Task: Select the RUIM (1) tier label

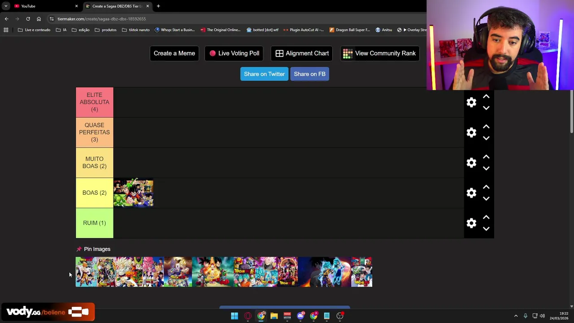Action: click(94, 223)
